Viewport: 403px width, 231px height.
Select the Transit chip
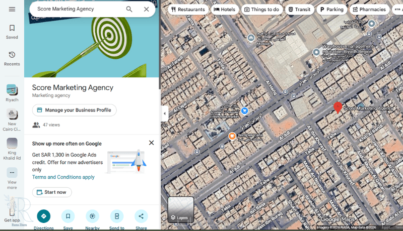click(299, 10)
